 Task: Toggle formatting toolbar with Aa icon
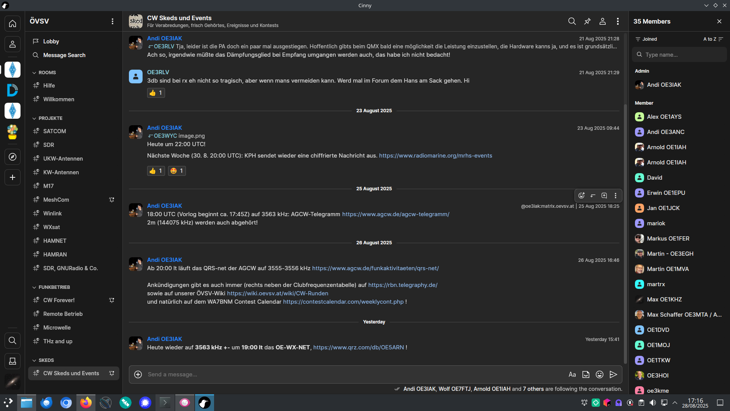click(572, 374)
